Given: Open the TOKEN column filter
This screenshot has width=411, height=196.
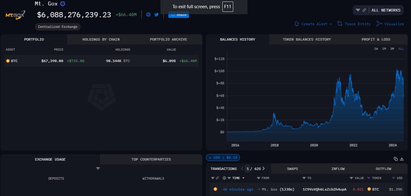Looking at the screenshot, I should point(369,178).
